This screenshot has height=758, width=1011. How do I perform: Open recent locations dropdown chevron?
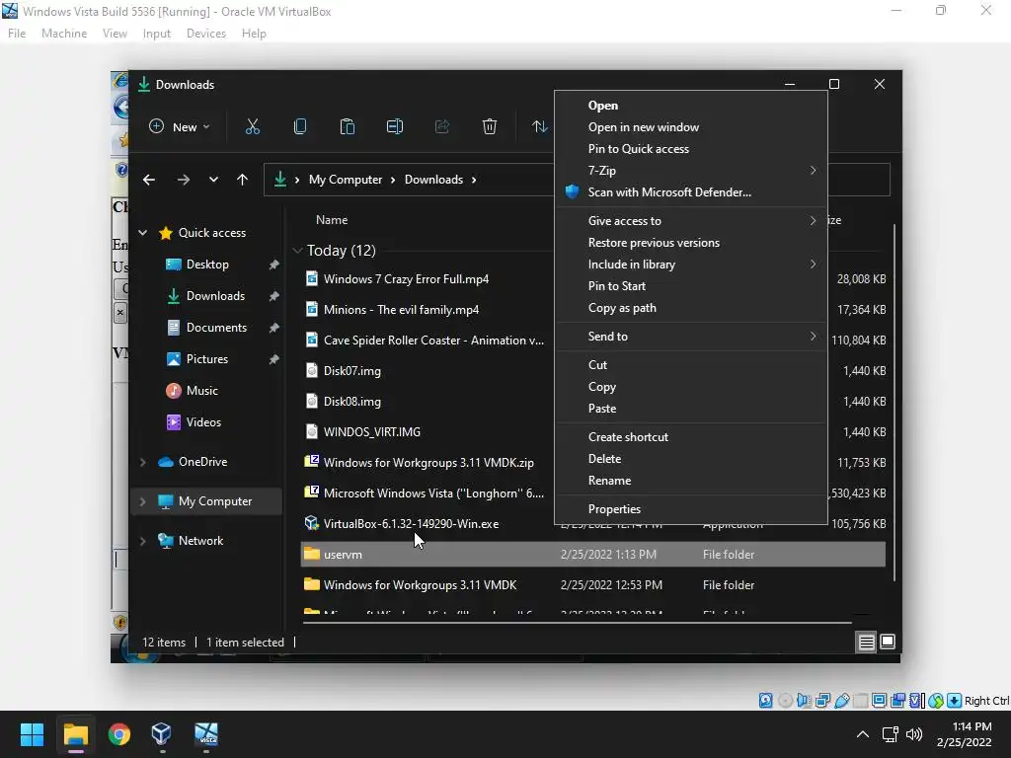pos(213,180)
